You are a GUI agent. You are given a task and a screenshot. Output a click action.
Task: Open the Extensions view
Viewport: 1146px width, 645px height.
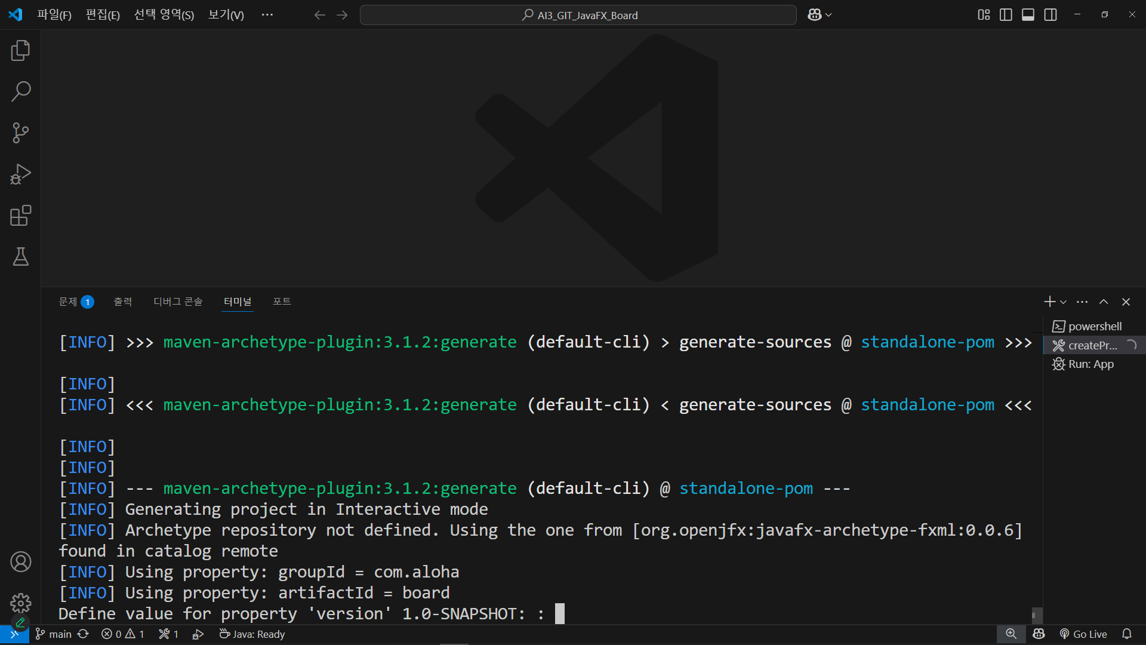(20, 215)
